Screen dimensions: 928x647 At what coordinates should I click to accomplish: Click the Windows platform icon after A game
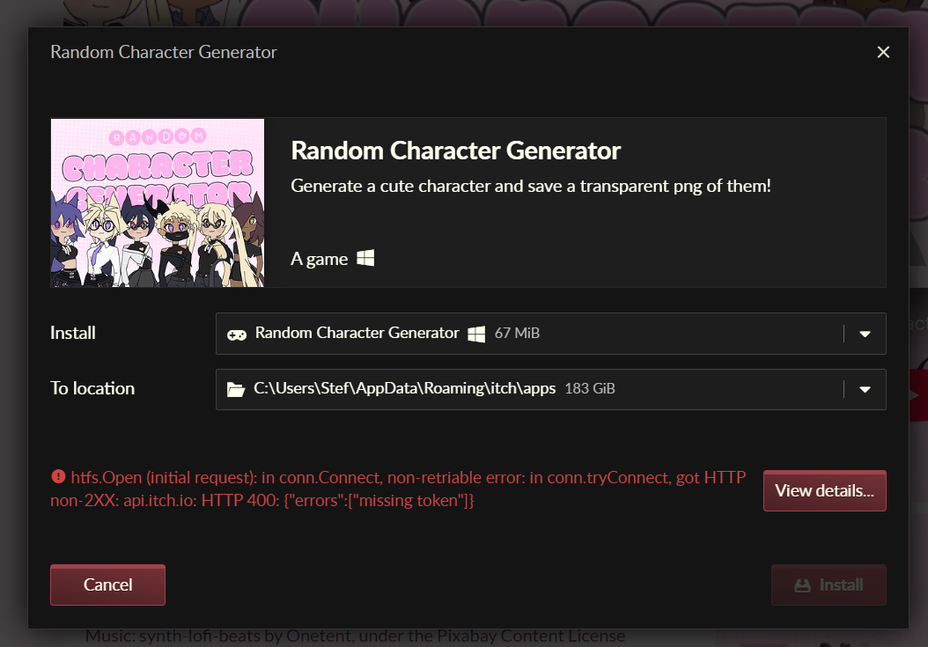365,258
